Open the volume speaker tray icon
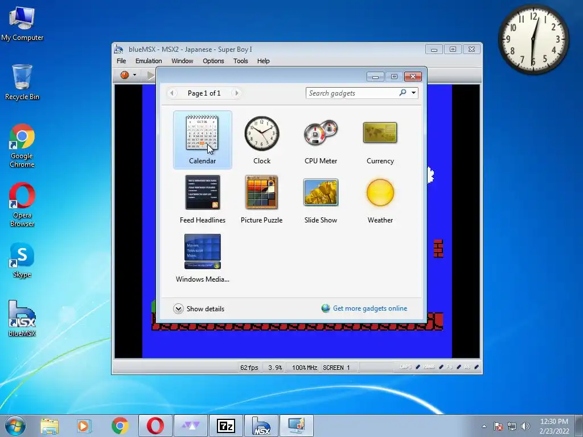Image resolution: width=583 pixels, height=437 pixels. [525, 426]
